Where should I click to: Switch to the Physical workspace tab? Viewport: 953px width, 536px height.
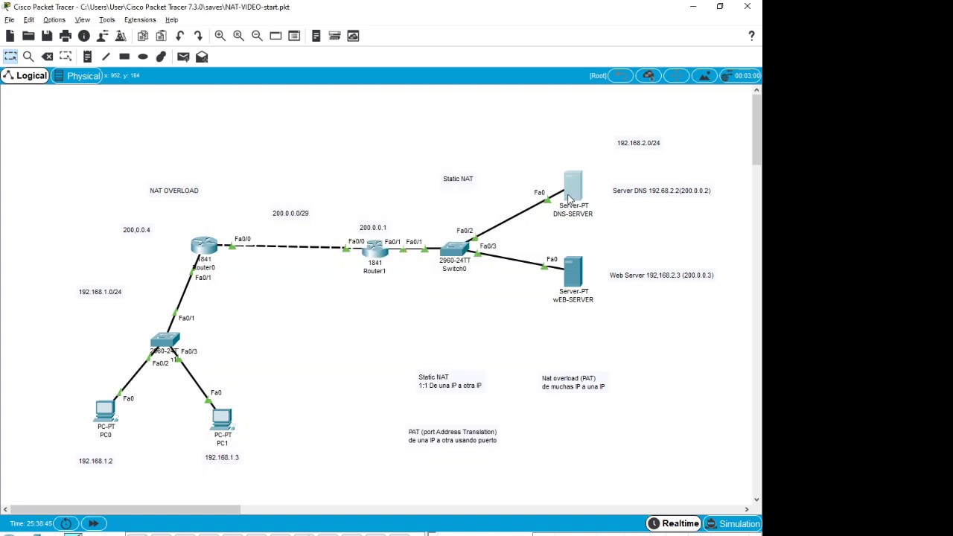click(x=77, y=75)
